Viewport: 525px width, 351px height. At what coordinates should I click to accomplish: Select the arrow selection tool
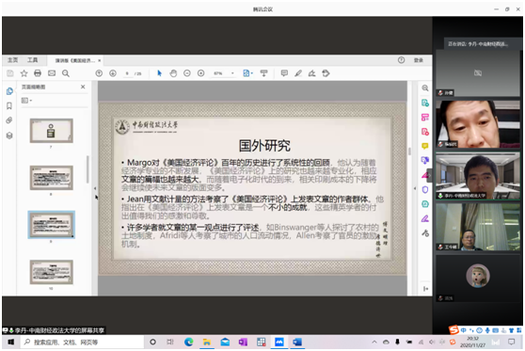pos(159,73)
